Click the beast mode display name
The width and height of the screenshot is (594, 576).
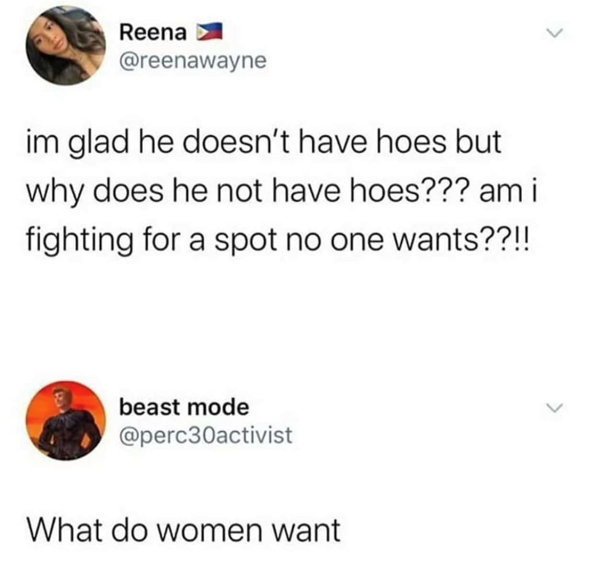pos(184,407)
